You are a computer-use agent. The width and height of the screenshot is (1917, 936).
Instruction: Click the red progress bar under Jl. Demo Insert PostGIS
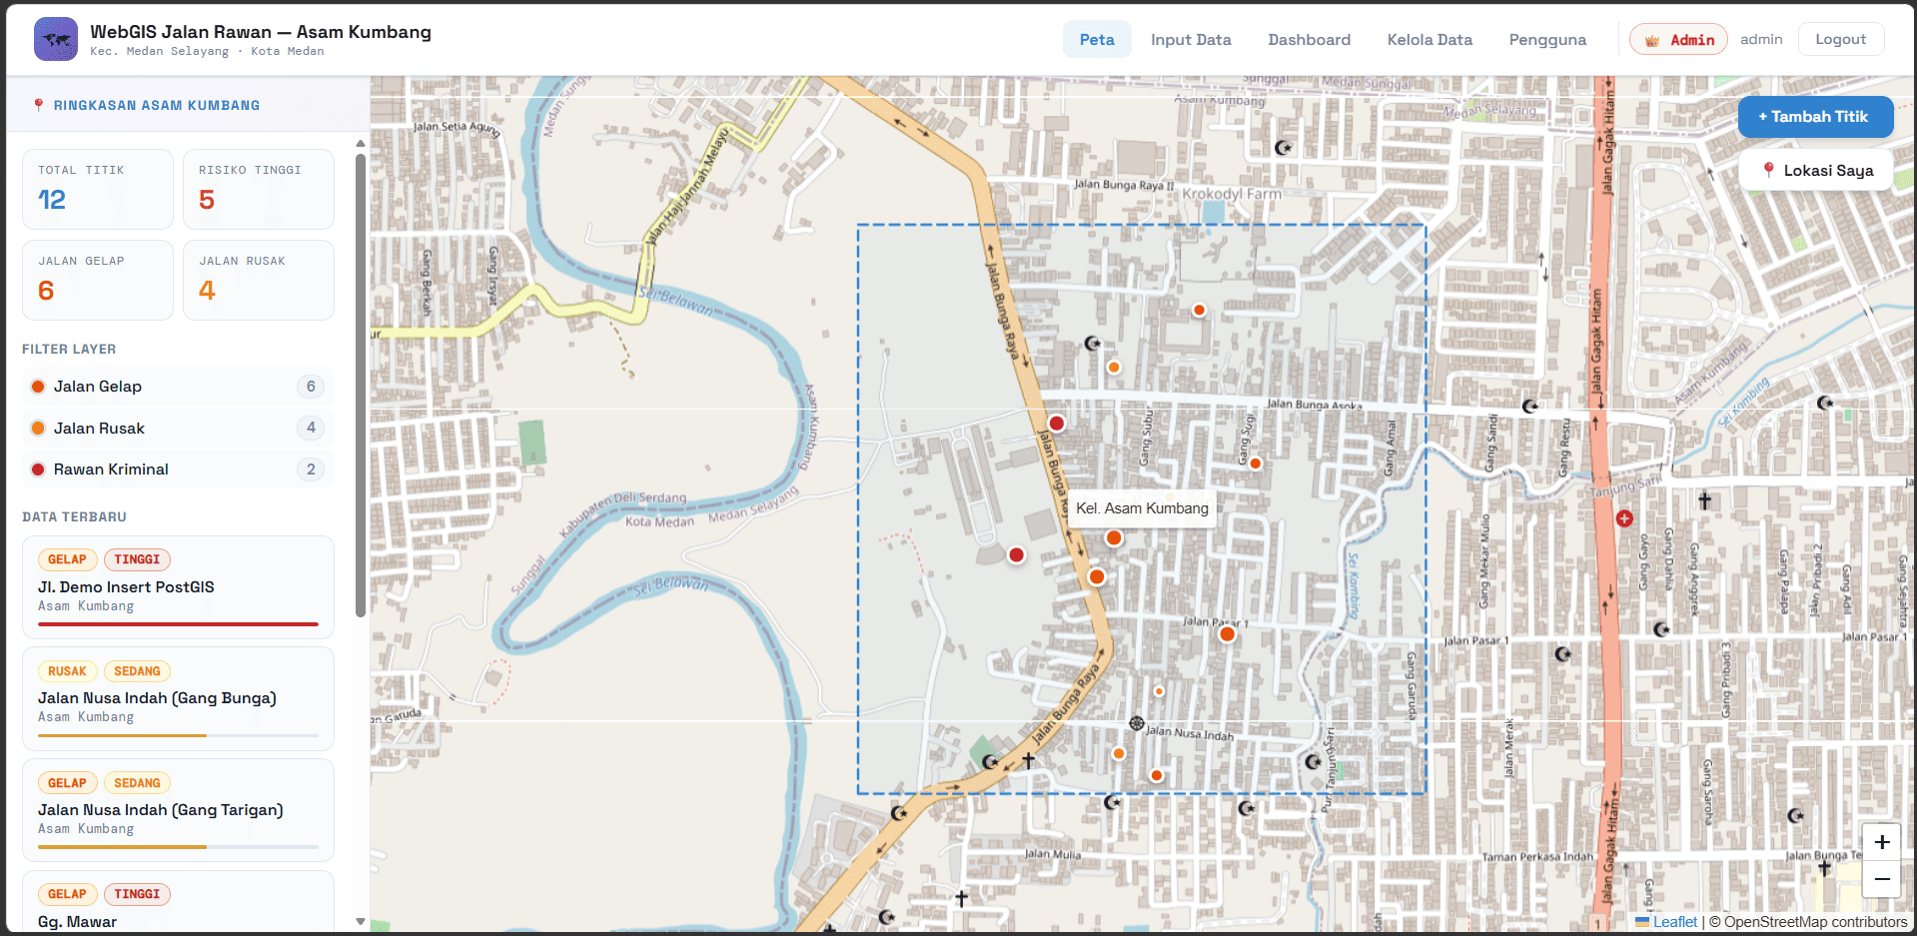pos(178,624)
